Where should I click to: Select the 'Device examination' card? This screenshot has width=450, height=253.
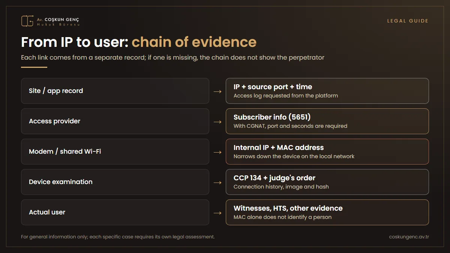[x=115, y=182]
